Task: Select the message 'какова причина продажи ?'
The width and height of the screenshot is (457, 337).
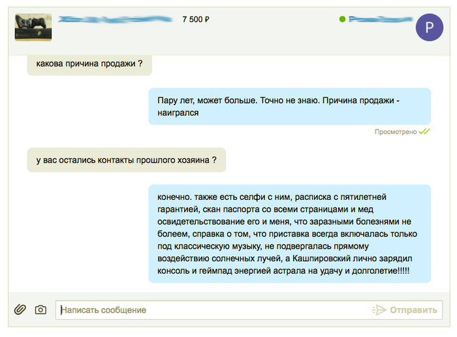Action: tap(89, 64)
